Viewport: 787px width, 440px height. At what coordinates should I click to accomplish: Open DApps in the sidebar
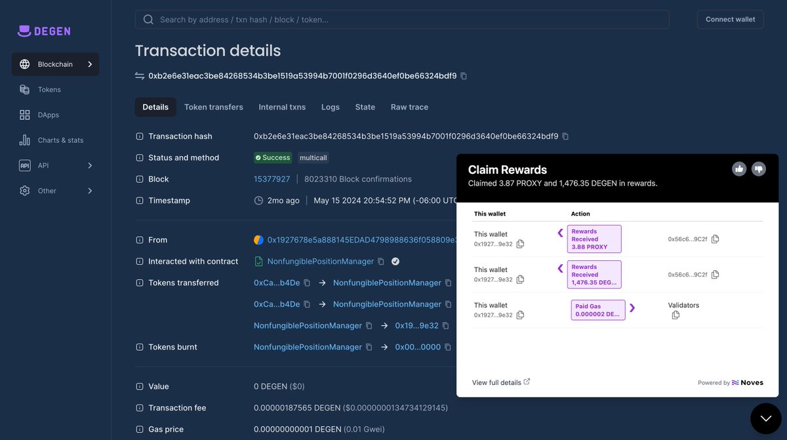click(49, 115)
